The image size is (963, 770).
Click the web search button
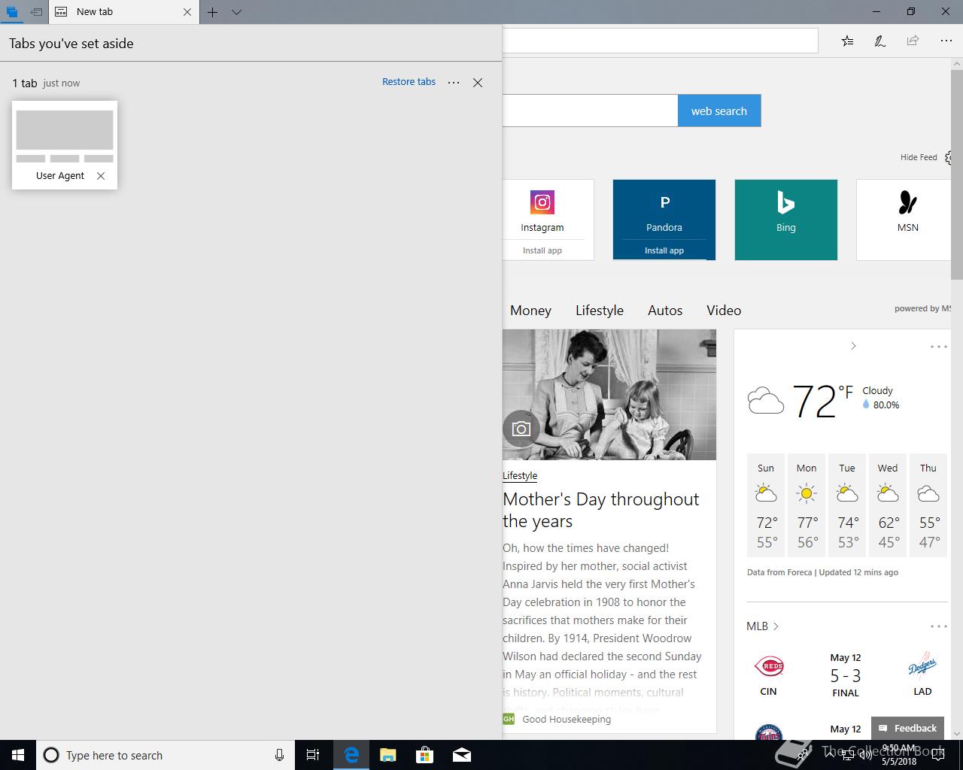(x=719, y=111)
